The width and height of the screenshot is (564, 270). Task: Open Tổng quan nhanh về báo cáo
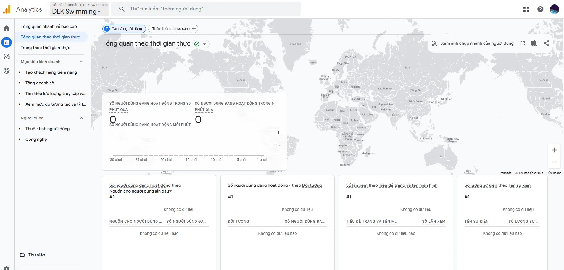(x=49, y=26)
